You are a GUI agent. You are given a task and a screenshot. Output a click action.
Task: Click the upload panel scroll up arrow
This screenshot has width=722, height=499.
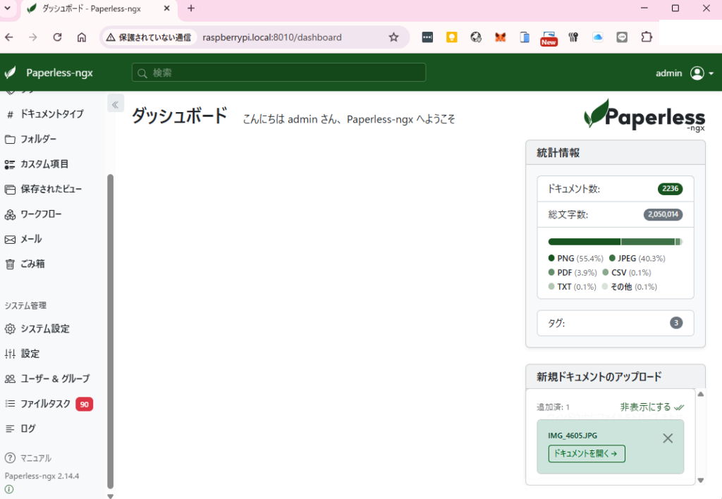pos(701,394)
